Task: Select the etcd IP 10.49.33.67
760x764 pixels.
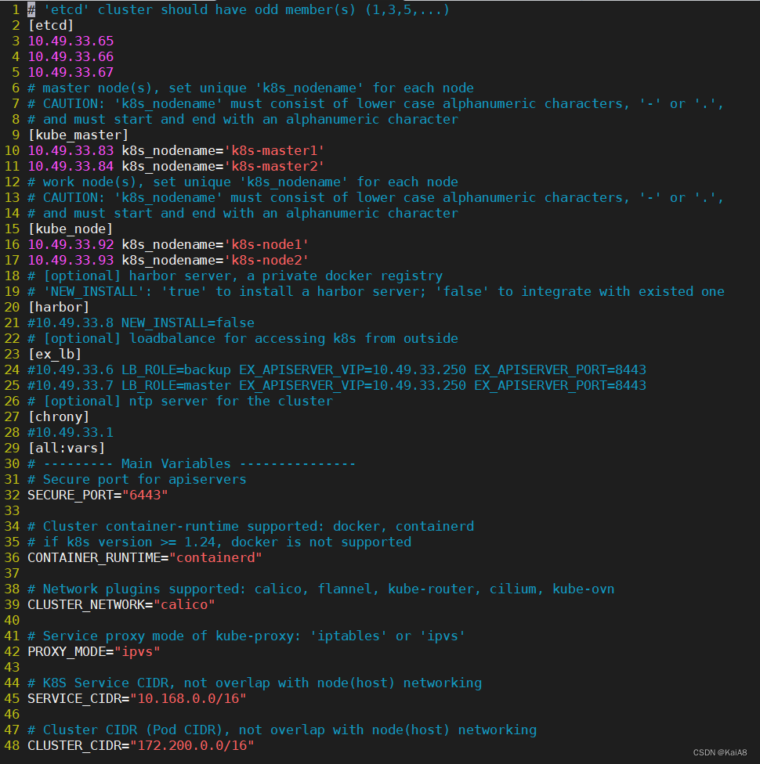Action: [x=71, y=72]
